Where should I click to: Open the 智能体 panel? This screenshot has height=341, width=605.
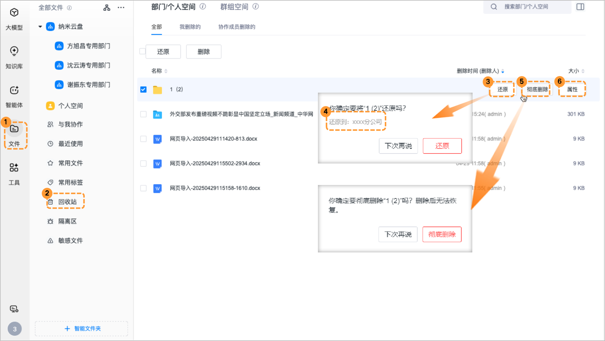coord(14,97)
